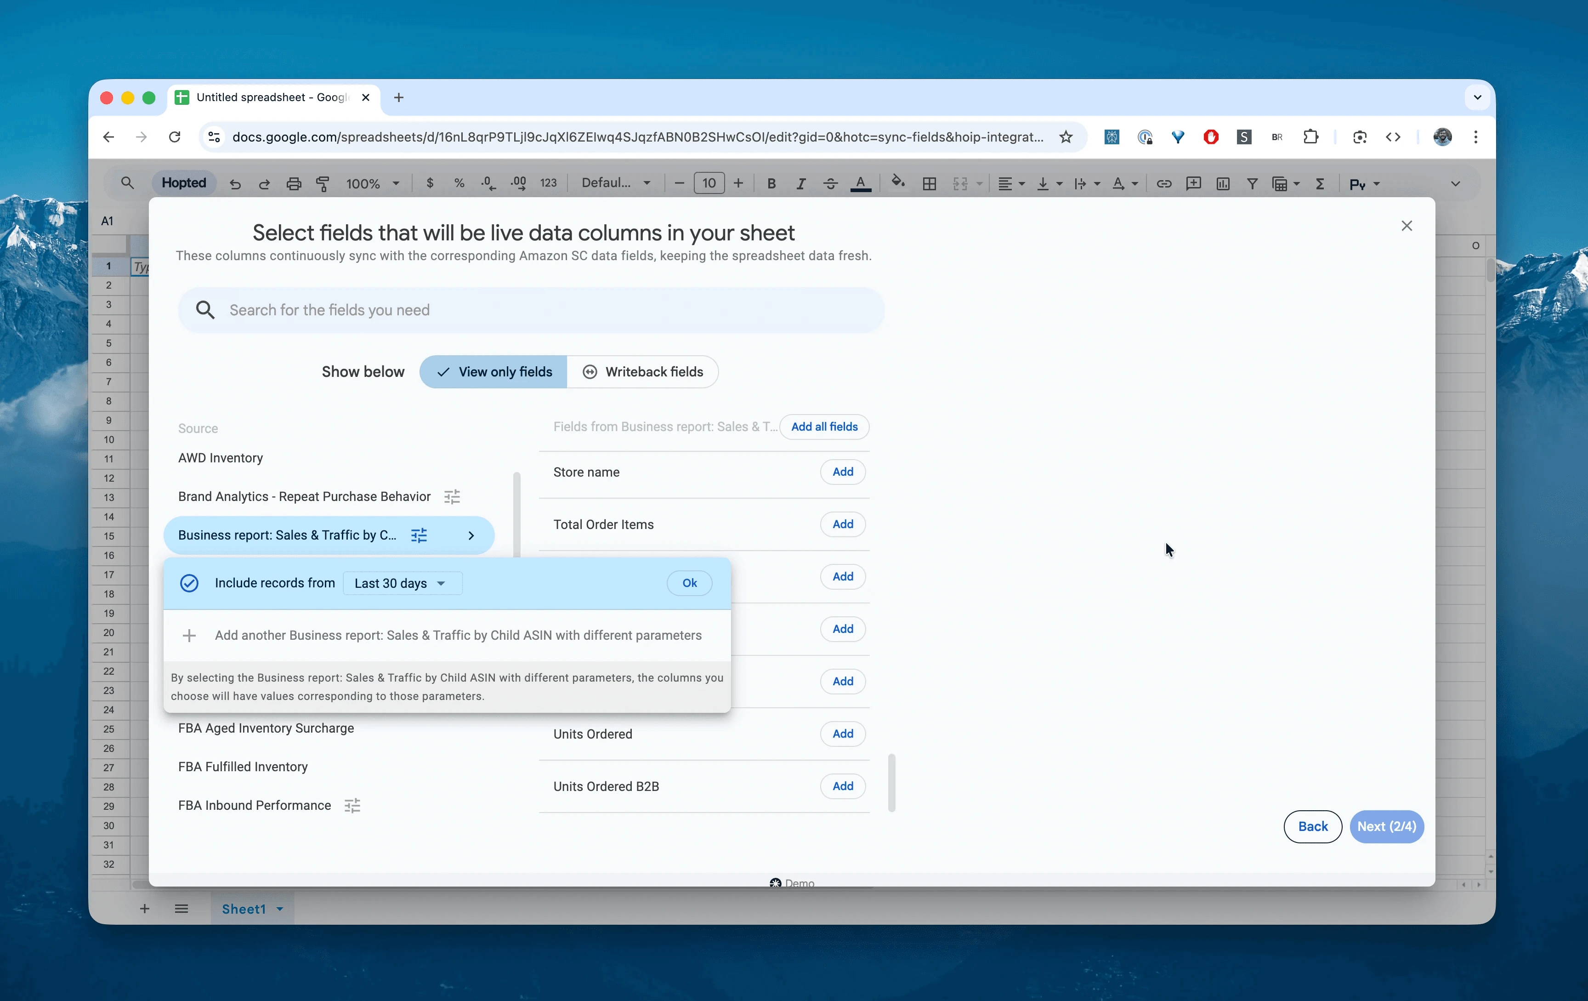The height and width of the screenshot is (1001, 1588).
Task: Toggle strikethrough formatting
Action: coord(830,183)
